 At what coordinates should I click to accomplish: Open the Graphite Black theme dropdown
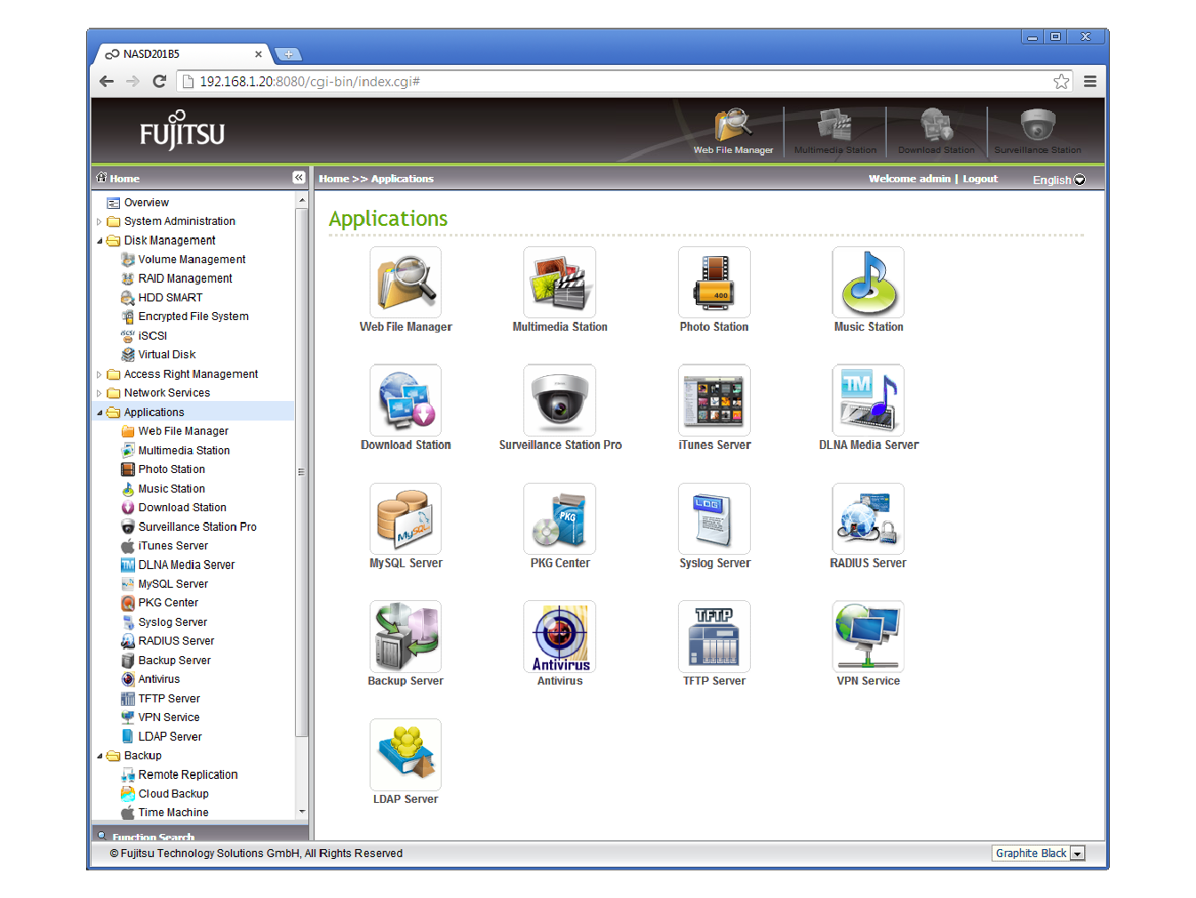[1038, 854]
